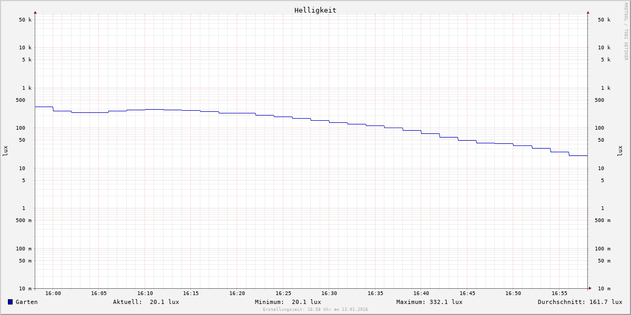
Task: Click the 16:10 time axis label
Action: pyautogui.click(x=145, y=293)
